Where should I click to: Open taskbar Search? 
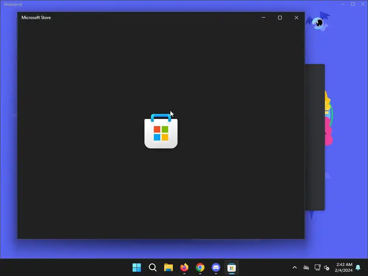tap(152, 267)
